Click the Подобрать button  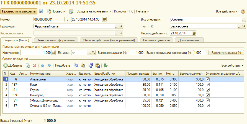(62, 65)
